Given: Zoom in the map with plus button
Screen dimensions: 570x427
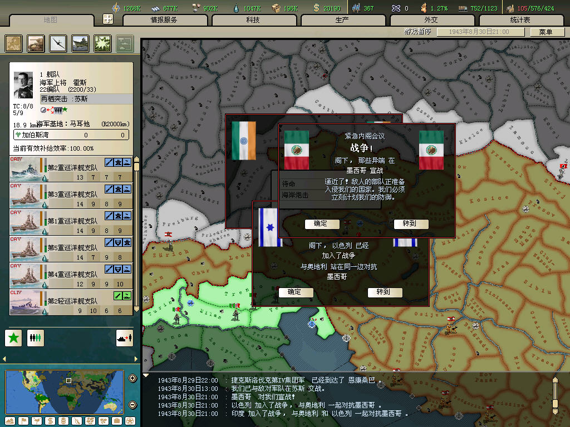Looking at the screenshot, I should pos(132,378).
